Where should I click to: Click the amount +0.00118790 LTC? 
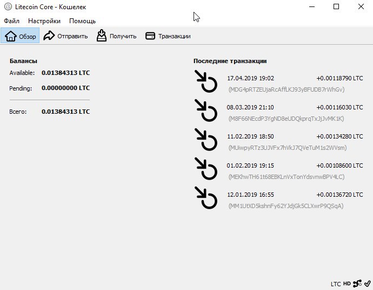coord(339,78)
